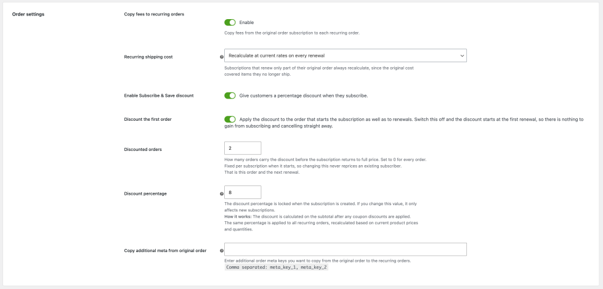Click the 'Give customers a percentage discount' label text
The width and height of the screenshot is (603, 289).
coord(304,96)
